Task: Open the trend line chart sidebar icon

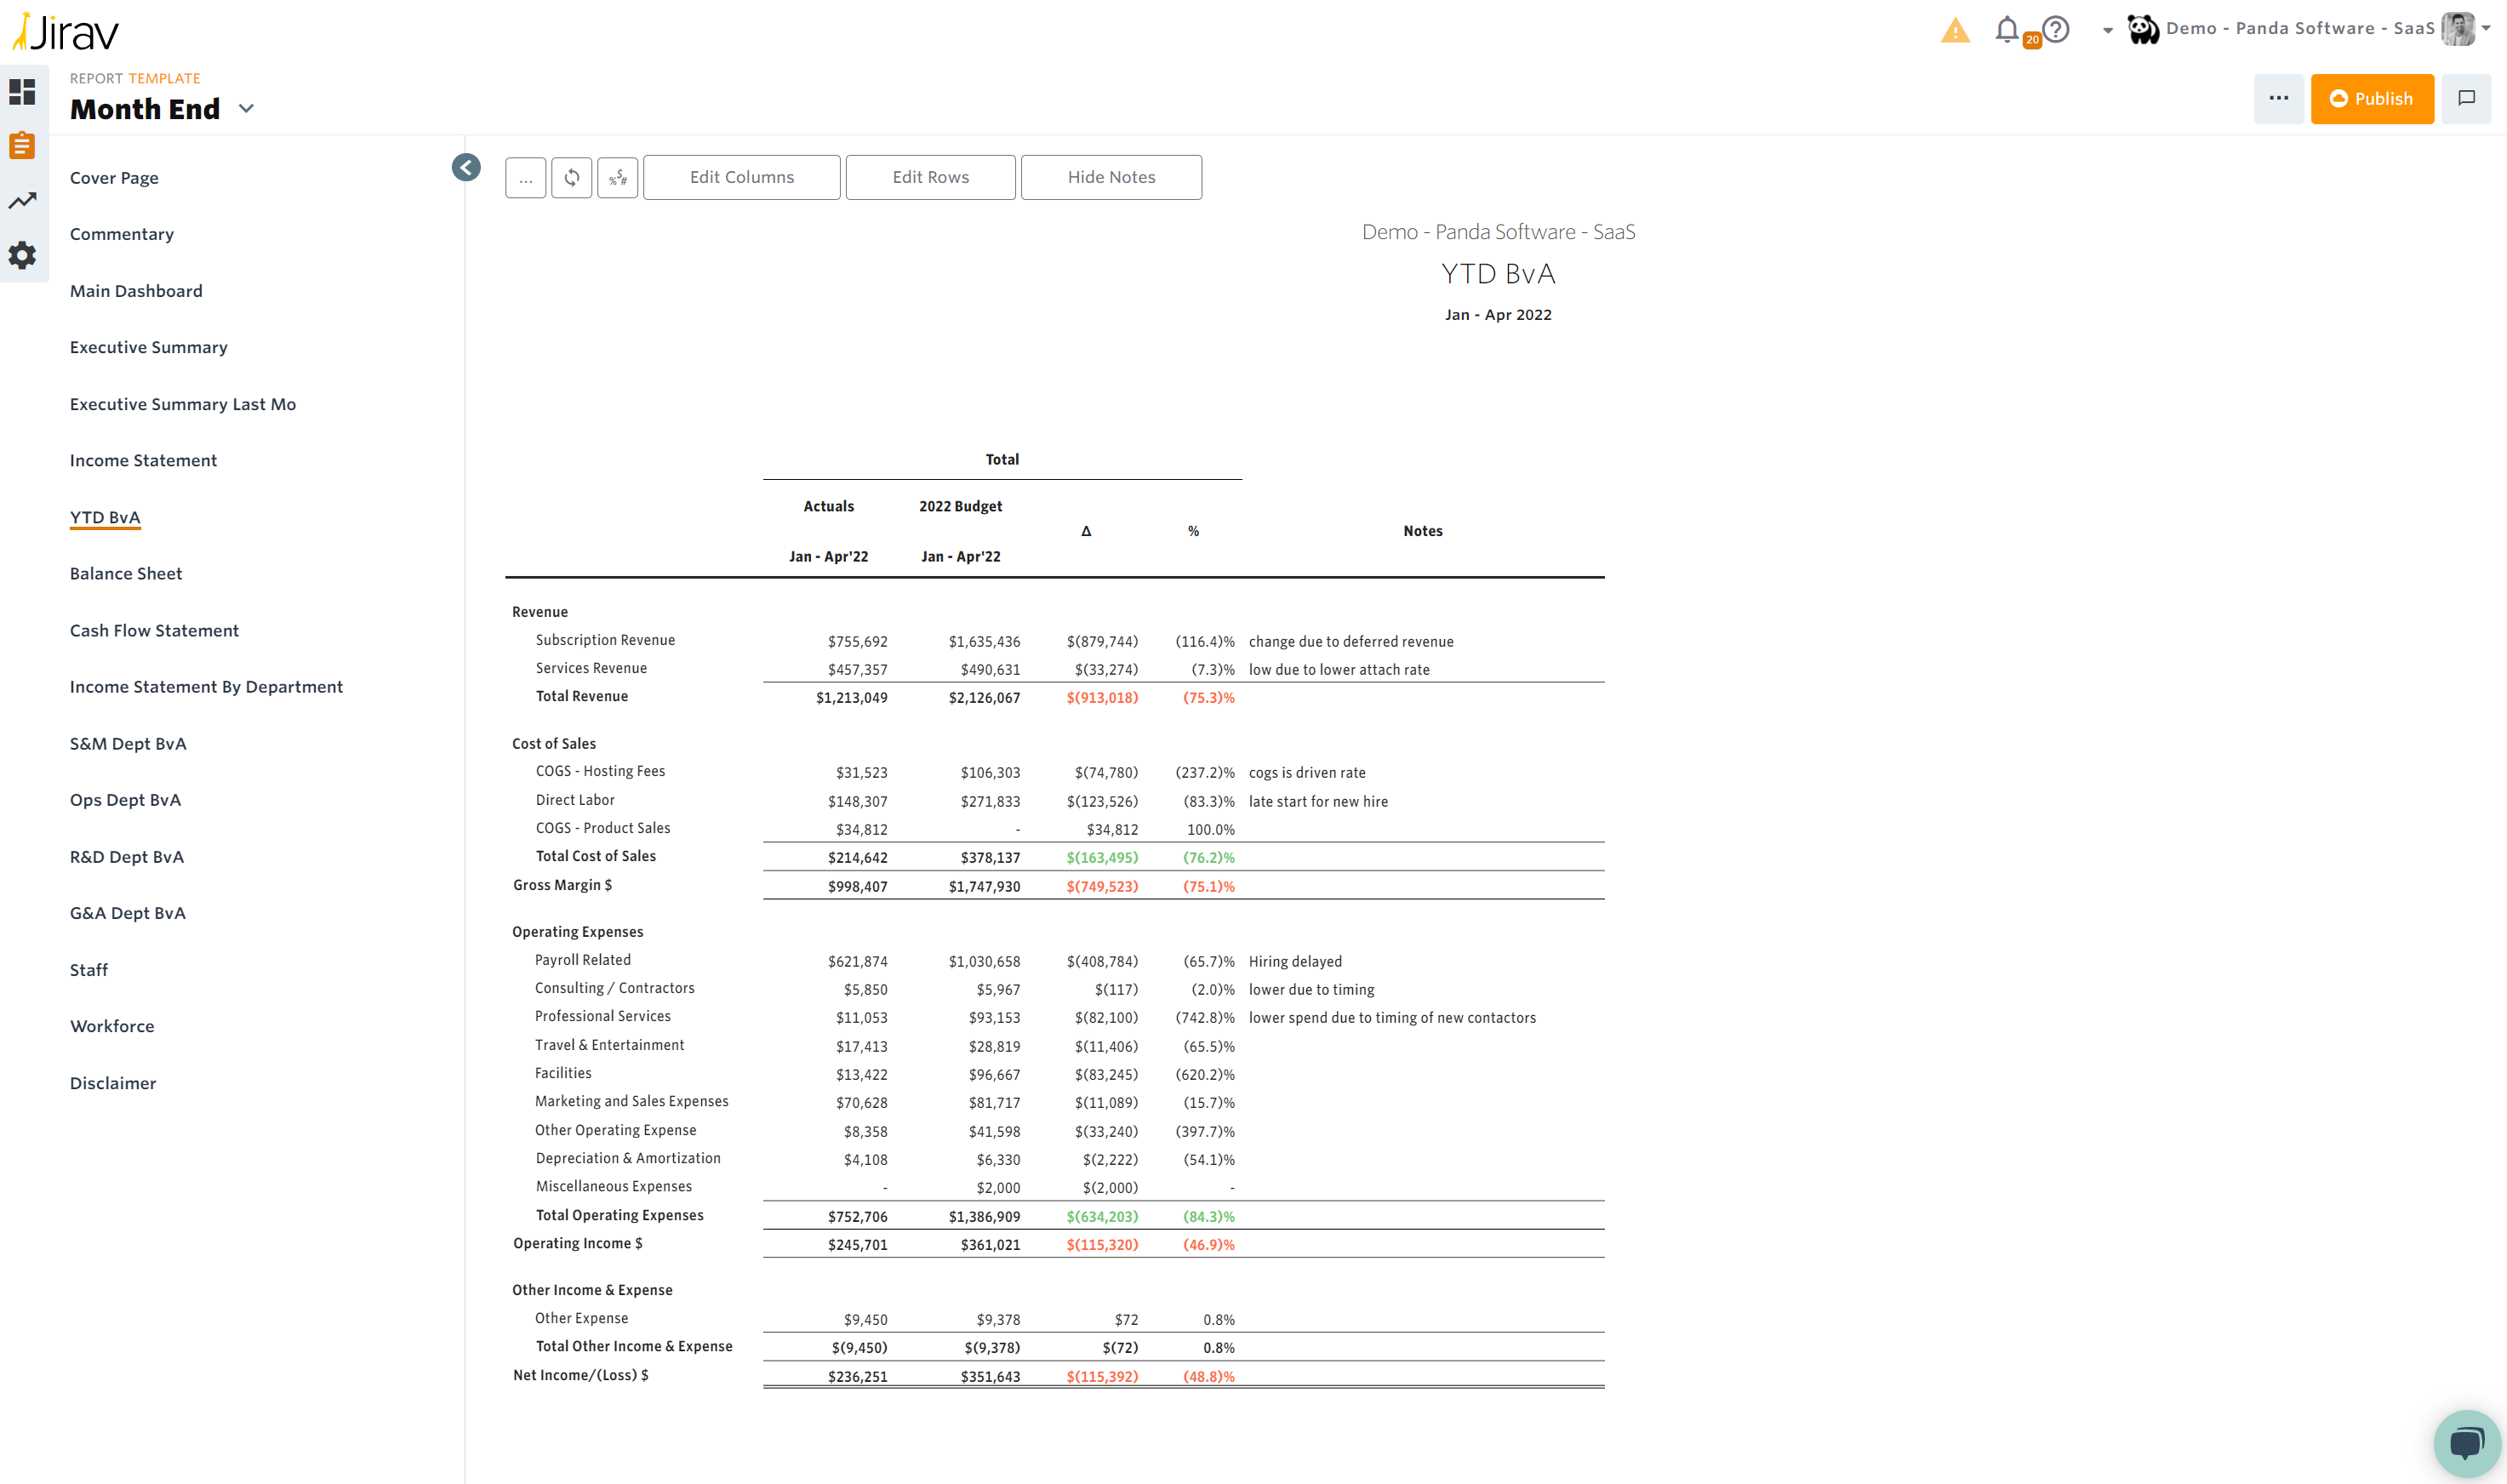Action: (22, 201)
